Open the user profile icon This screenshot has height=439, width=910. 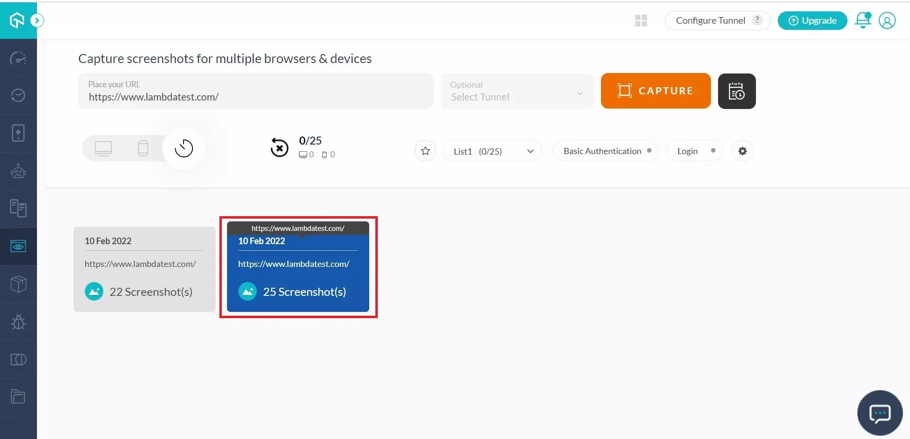click(887, 20)
